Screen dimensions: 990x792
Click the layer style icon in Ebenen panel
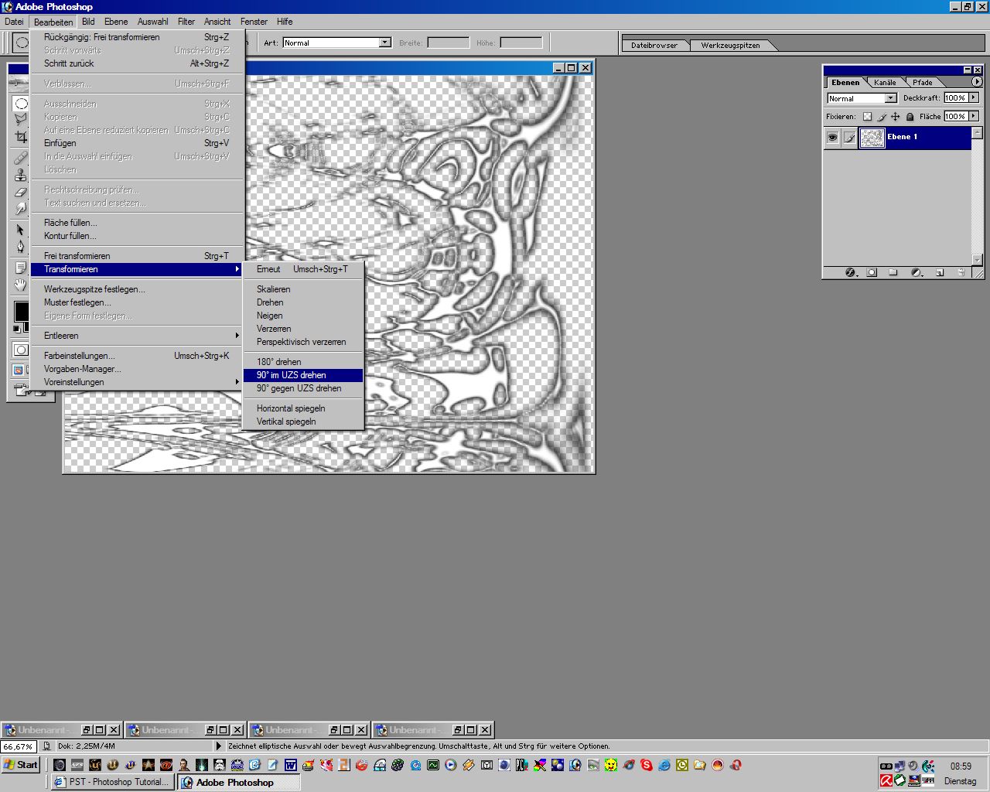[x=850, y=273]
